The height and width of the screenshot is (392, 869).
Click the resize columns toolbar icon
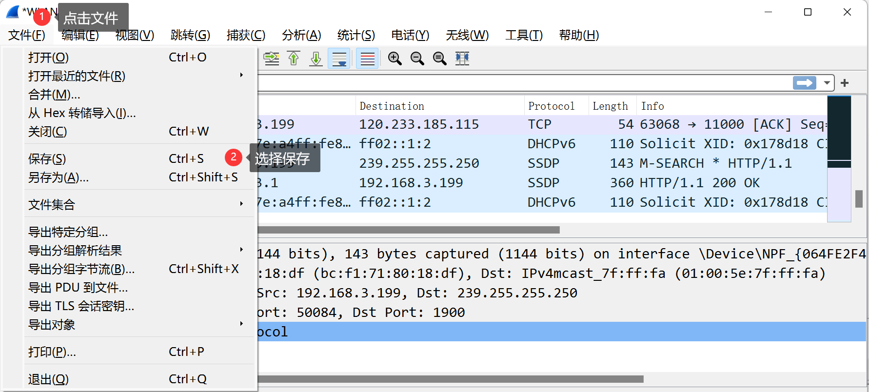(x=462, y=59)
